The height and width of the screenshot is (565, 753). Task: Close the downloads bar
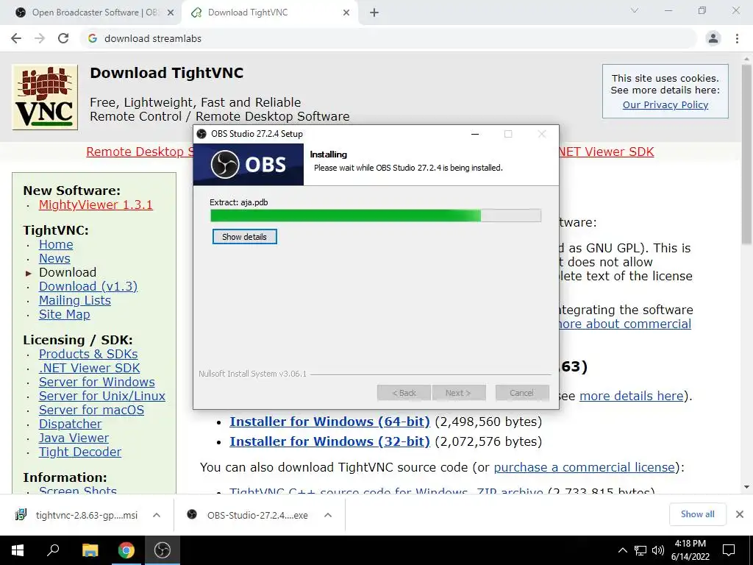pyautogui.click(x=740, y=514)
